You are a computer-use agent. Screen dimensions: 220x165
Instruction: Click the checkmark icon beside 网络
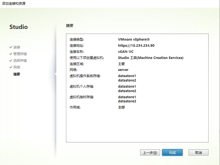(11, 67)
